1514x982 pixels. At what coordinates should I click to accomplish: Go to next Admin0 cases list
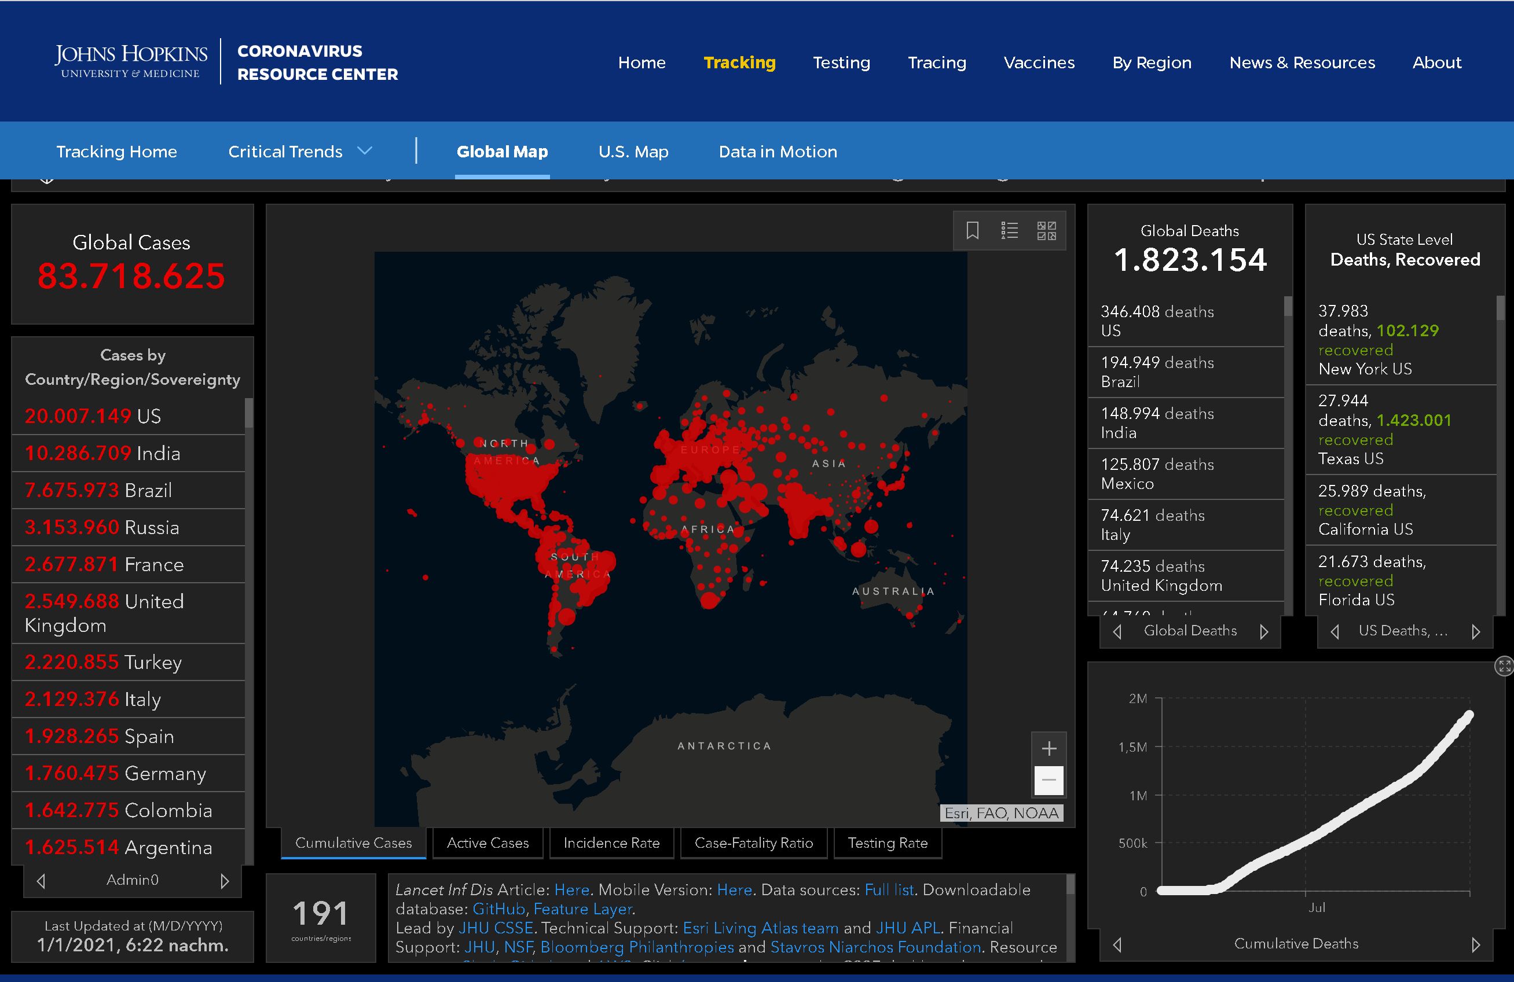[225, 881]
